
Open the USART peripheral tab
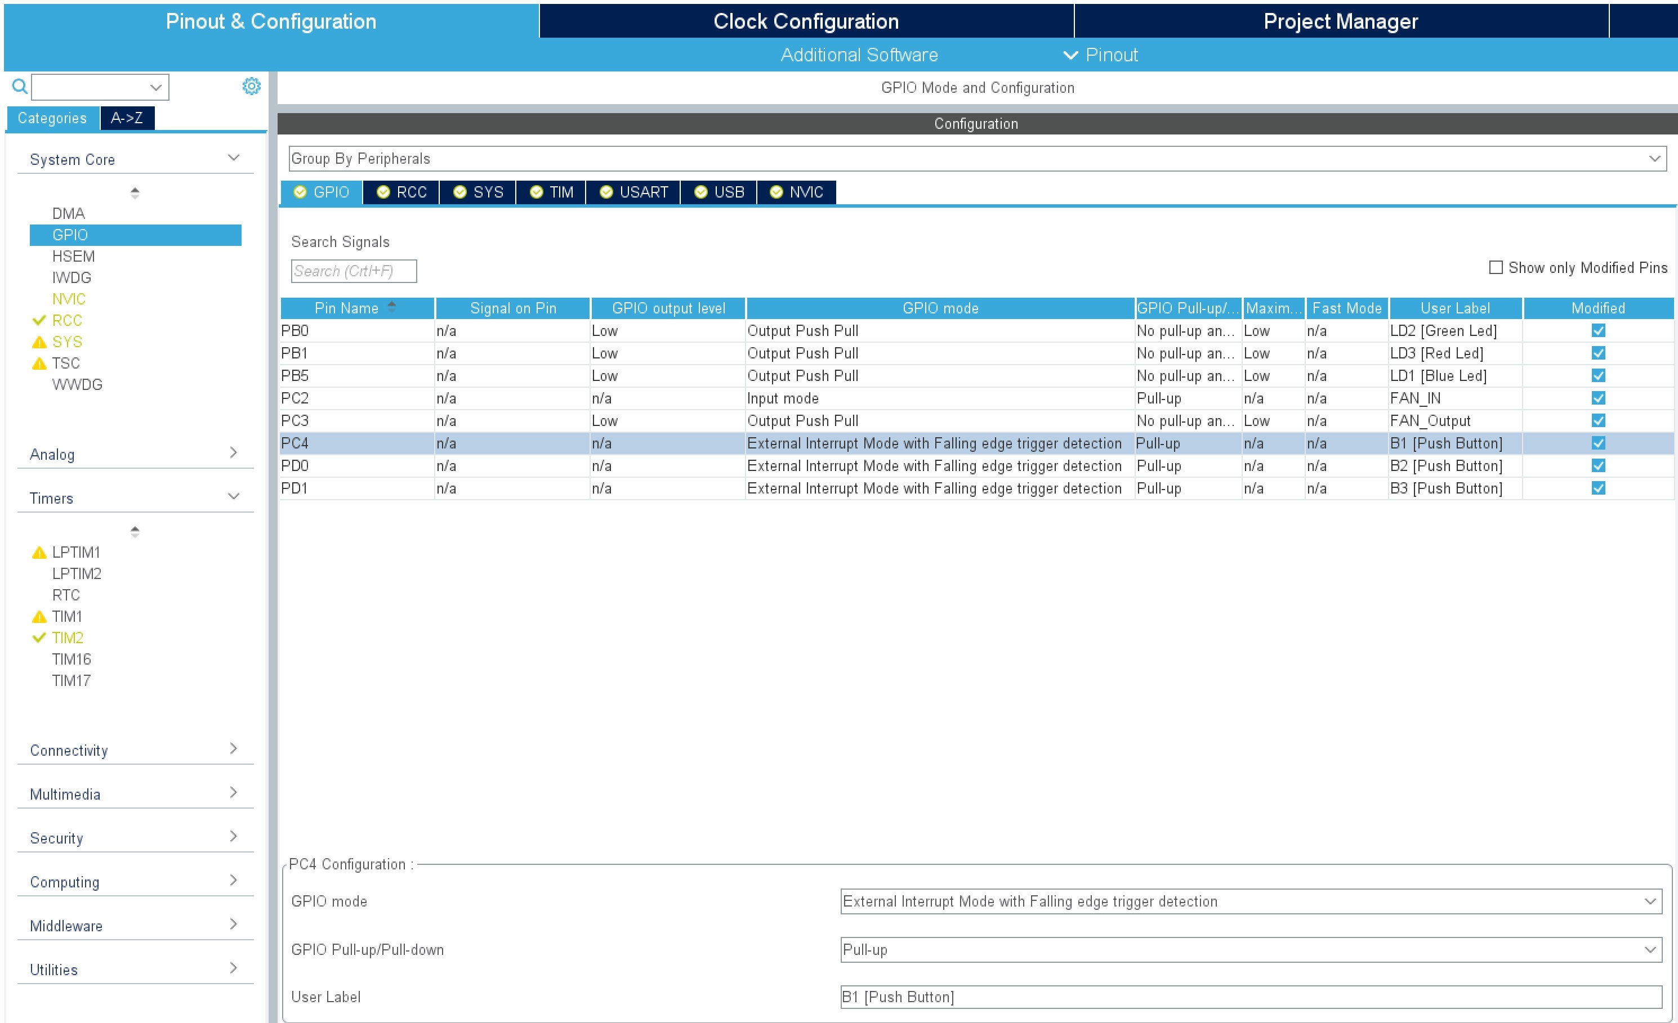[x=633, y=192]
